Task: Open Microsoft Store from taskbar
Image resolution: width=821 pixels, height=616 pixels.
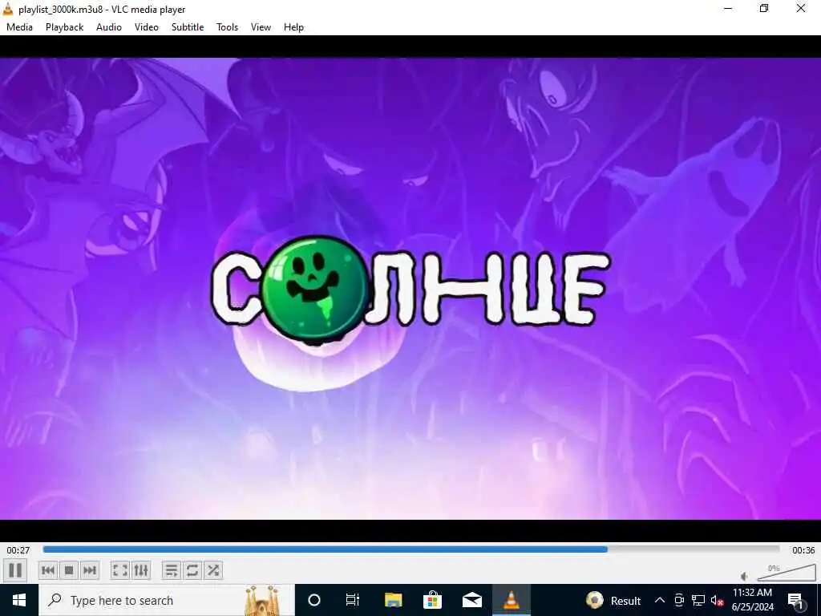Action: pos(432,600)
